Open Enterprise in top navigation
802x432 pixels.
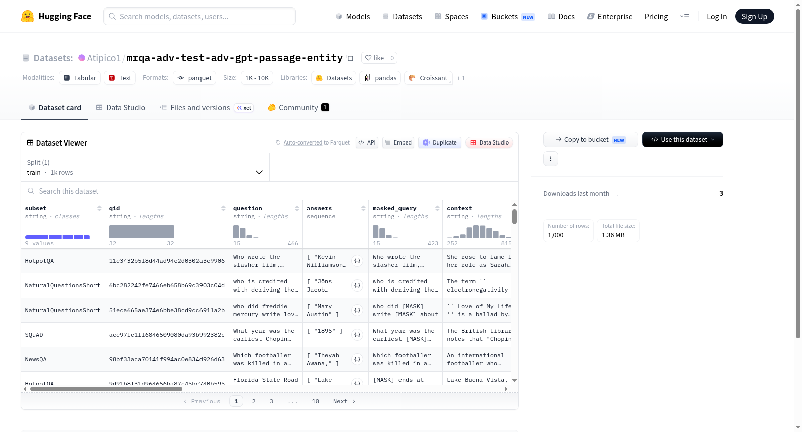coord(610,16)
